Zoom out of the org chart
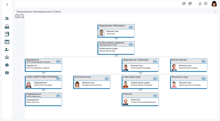 22,16
